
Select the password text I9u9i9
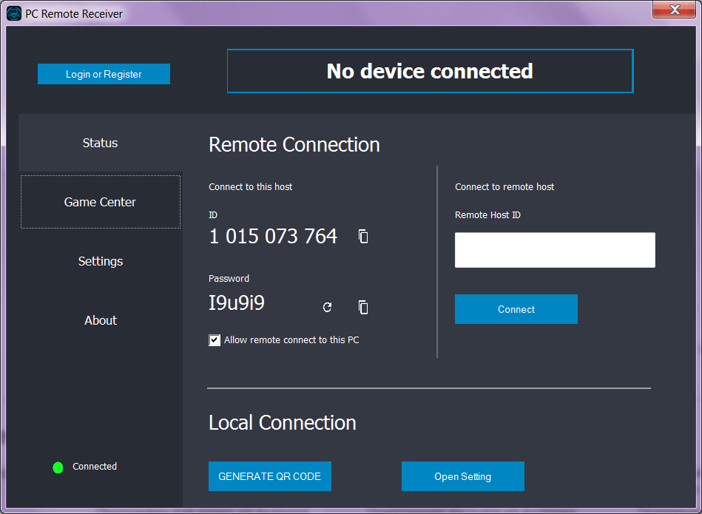(x=237, y=303)
